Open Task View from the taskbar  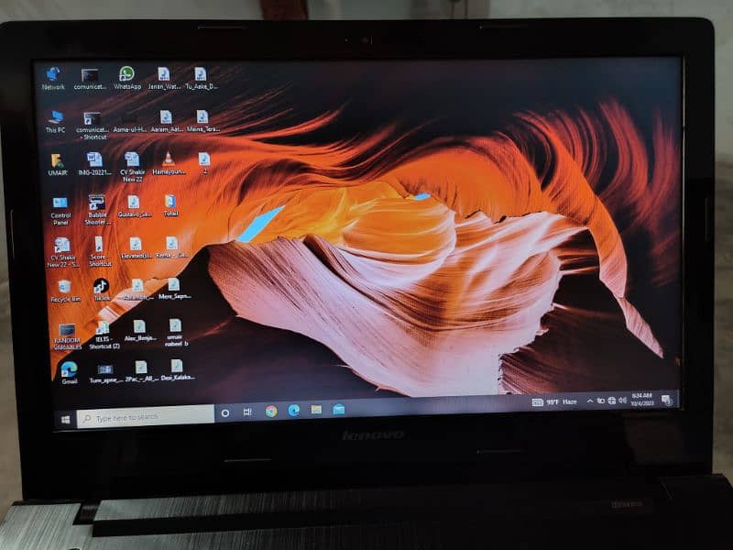click(x=247, y=412)
